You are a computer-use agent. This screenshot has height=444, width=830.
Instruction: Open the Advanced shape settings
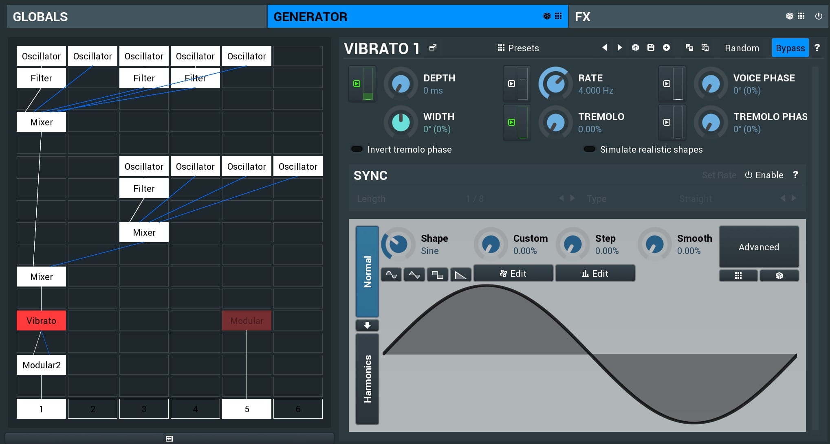(x=758, y=247)
